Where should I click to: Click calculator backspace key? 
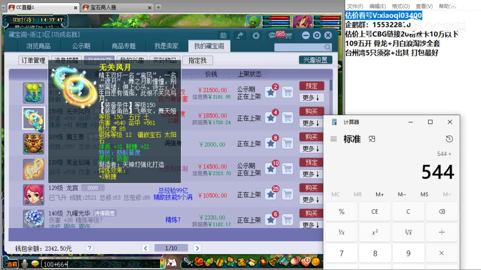[442, 211]
